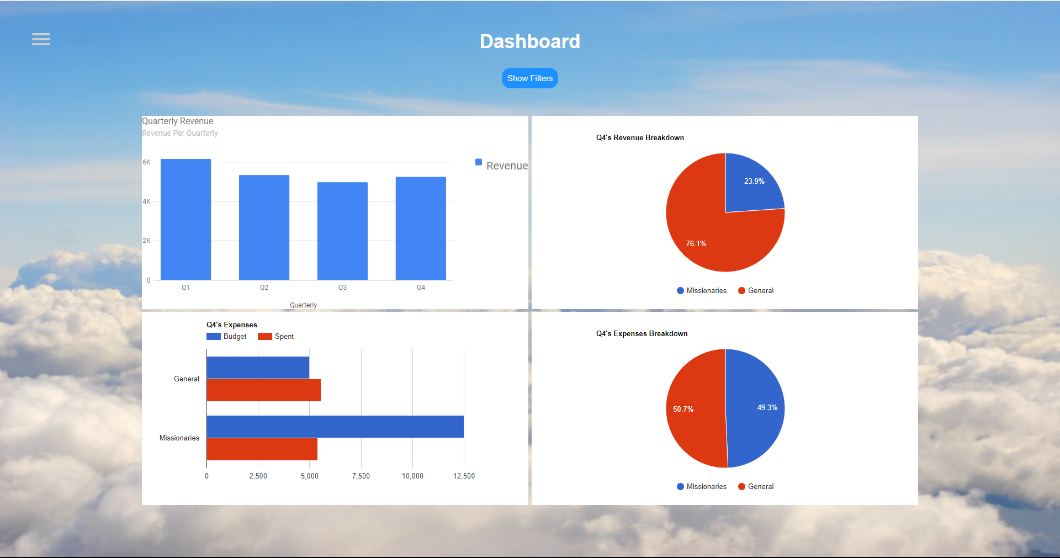
Task: Click General legend dot in Expenses Breakdown
Action: pyautogui.click(x=741, y=487)
